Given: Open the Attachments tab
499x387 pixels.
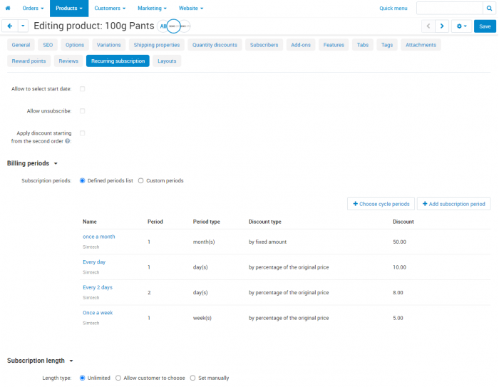Looking at the screenshot, I should (x=421, y=45).
